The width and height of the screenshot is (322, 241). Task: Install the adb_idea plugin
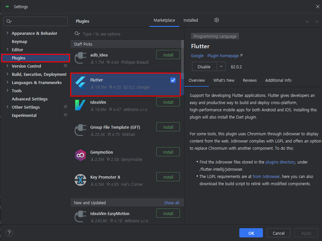click(x=168, y=55)
